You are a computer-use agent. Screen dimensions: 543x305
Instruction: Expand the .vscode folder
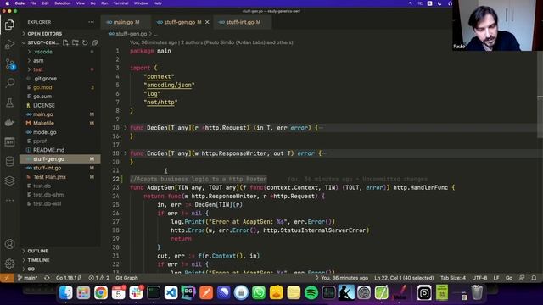pyautogui.click(x=43, y=52)
